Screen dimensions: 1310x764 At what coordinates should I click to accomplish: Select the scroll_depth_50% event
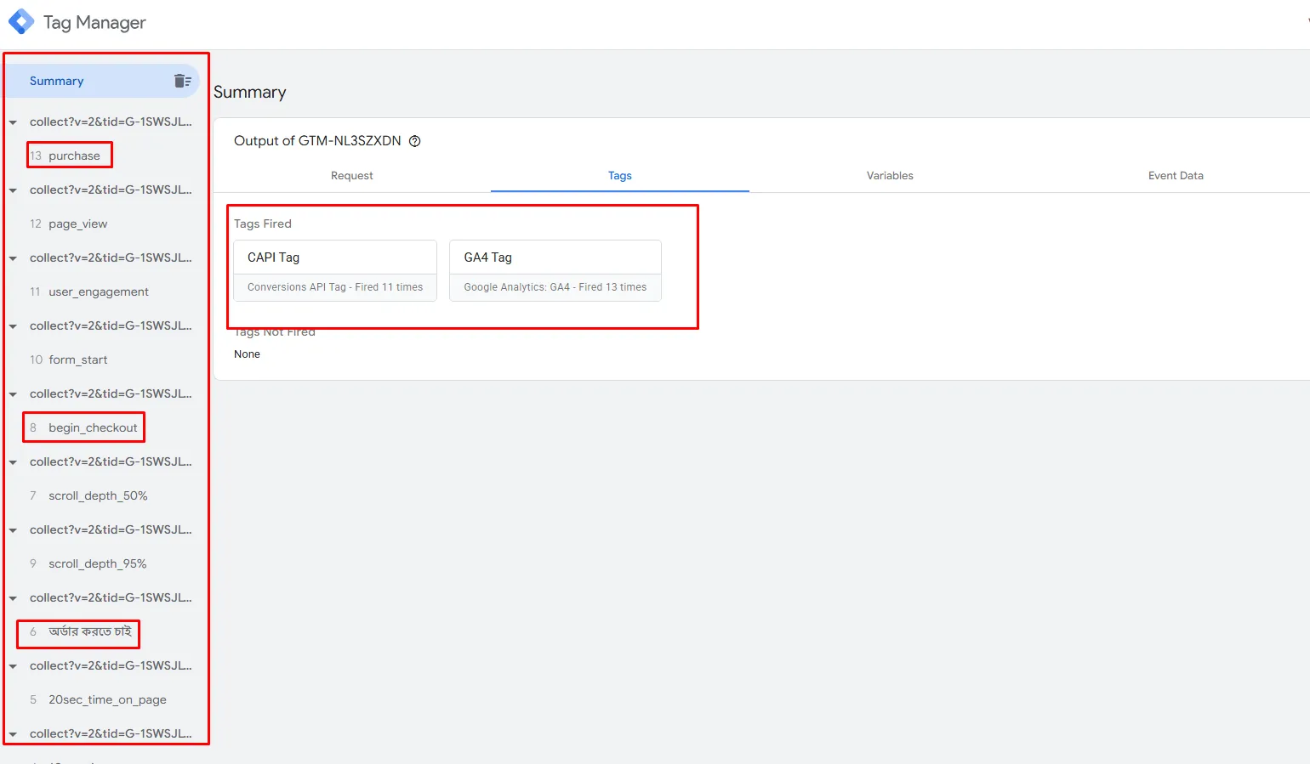[x=98, y=495]
